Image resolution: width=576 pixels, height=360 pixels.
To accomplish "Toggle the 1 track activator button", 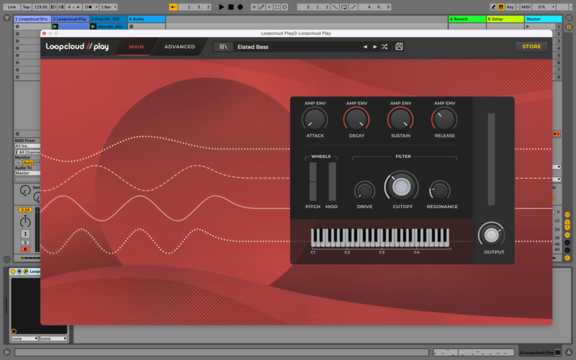I will pos(25,233).
